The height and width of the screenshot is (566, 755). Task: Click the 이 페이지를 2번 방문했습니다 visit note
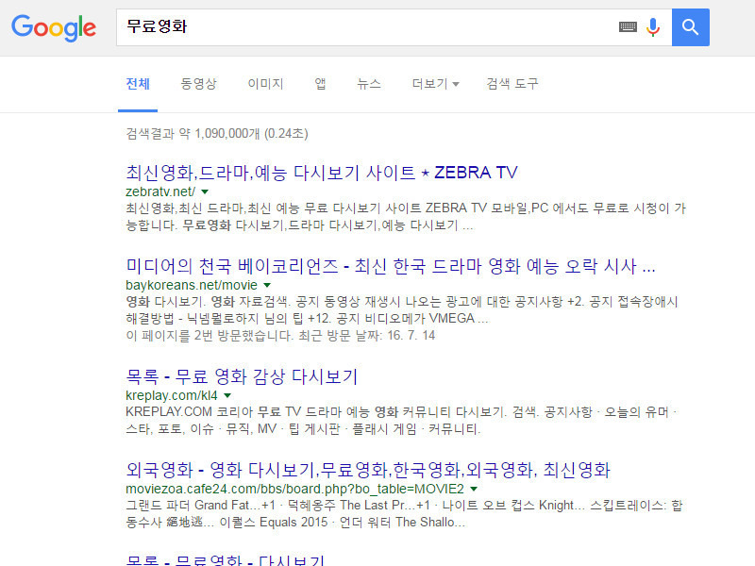pos(280,335)
